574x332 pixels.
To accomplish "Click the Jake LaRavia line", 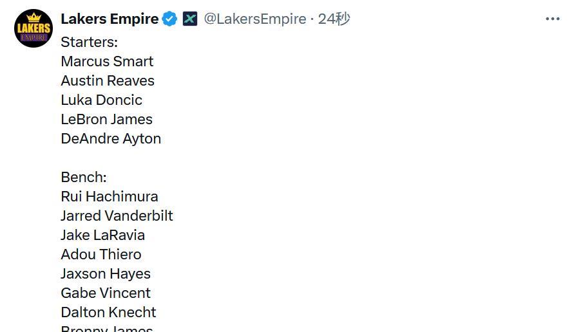I will coord(103,235).
